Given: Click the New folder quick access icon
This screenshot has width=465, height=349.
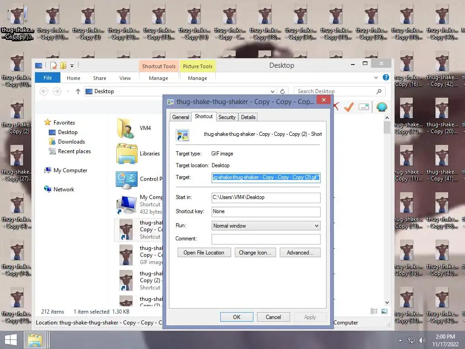Looking at the screenshot, I should tap(63, 65).
